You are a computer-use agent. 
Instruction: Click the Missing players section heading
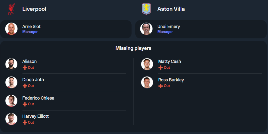(x=133, y=48)
